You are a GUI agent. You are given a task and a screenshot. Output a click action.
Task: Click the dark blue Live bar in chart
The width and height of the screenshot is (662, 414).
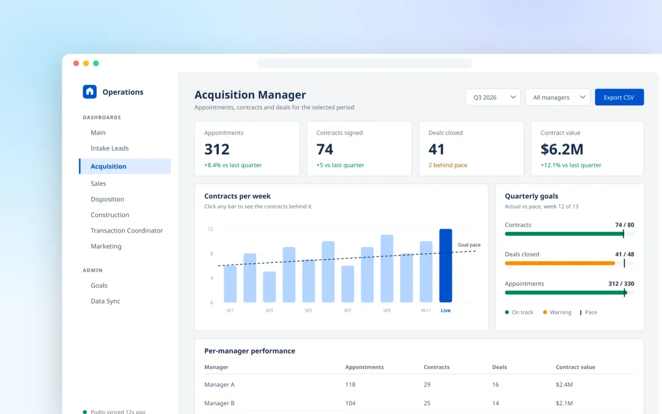[445, 265]
